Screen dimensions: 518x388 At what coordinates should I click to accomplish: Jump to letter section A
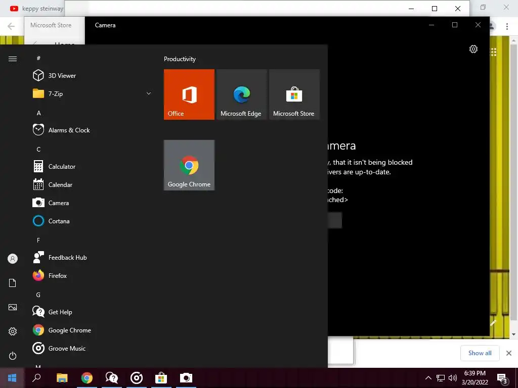[x=38, y=113]
